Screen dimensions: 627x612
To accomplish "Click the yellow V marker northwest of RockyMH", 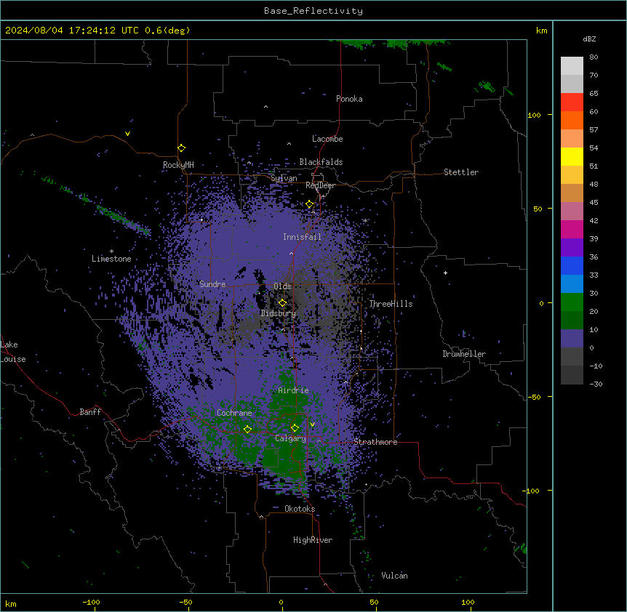I will [x=127, y=134].
